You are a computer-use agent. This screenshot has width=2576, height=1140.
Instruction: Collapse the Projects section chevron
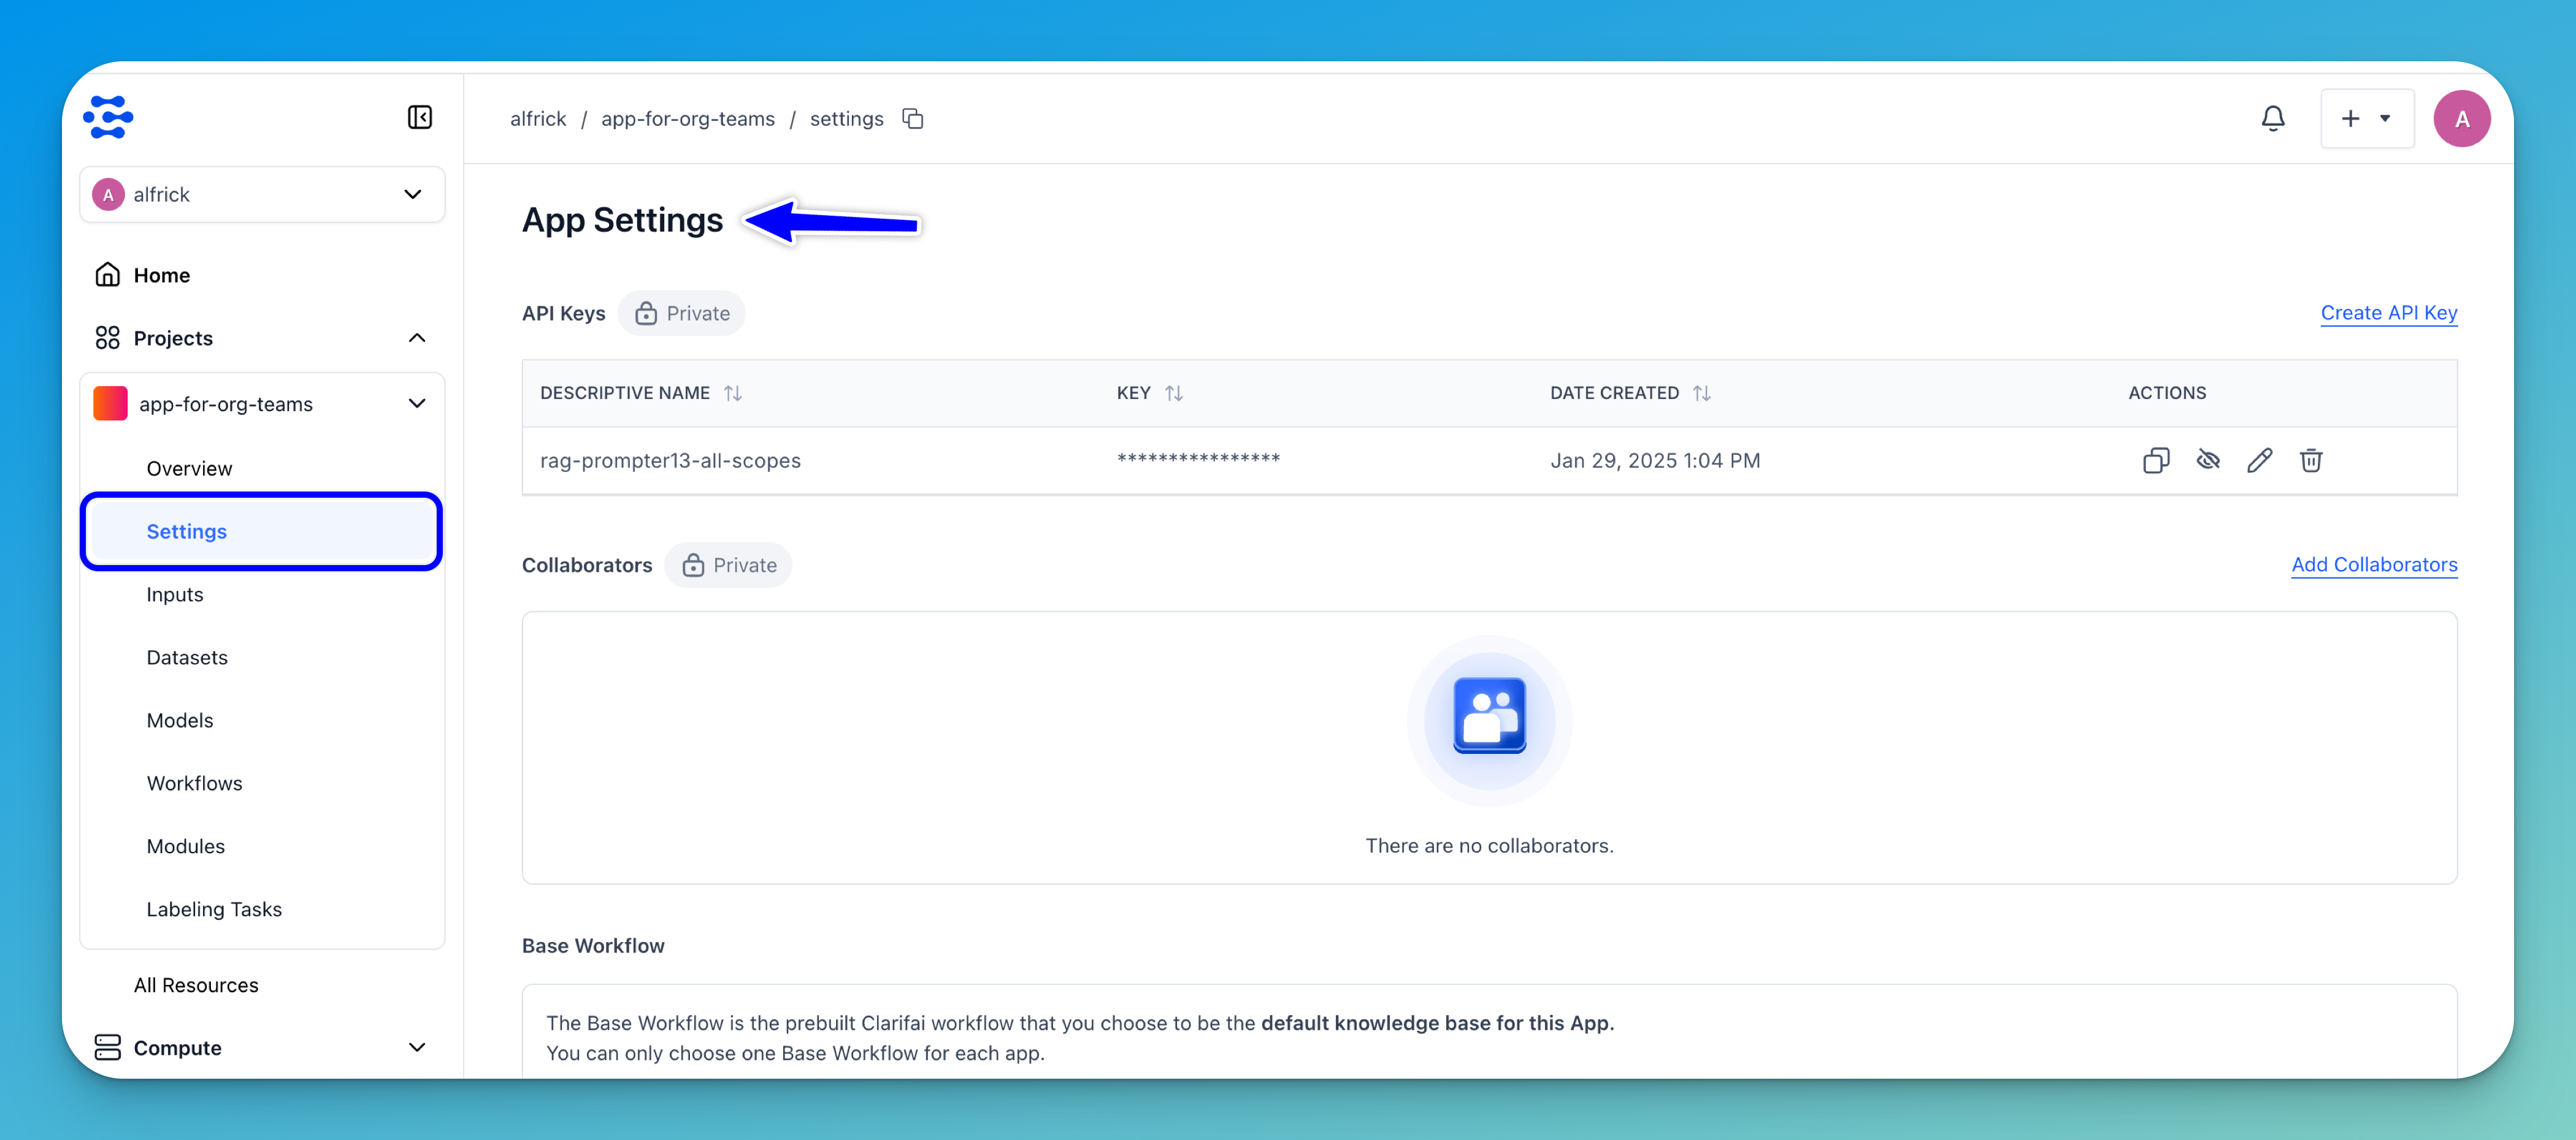(x=417, y=338)
